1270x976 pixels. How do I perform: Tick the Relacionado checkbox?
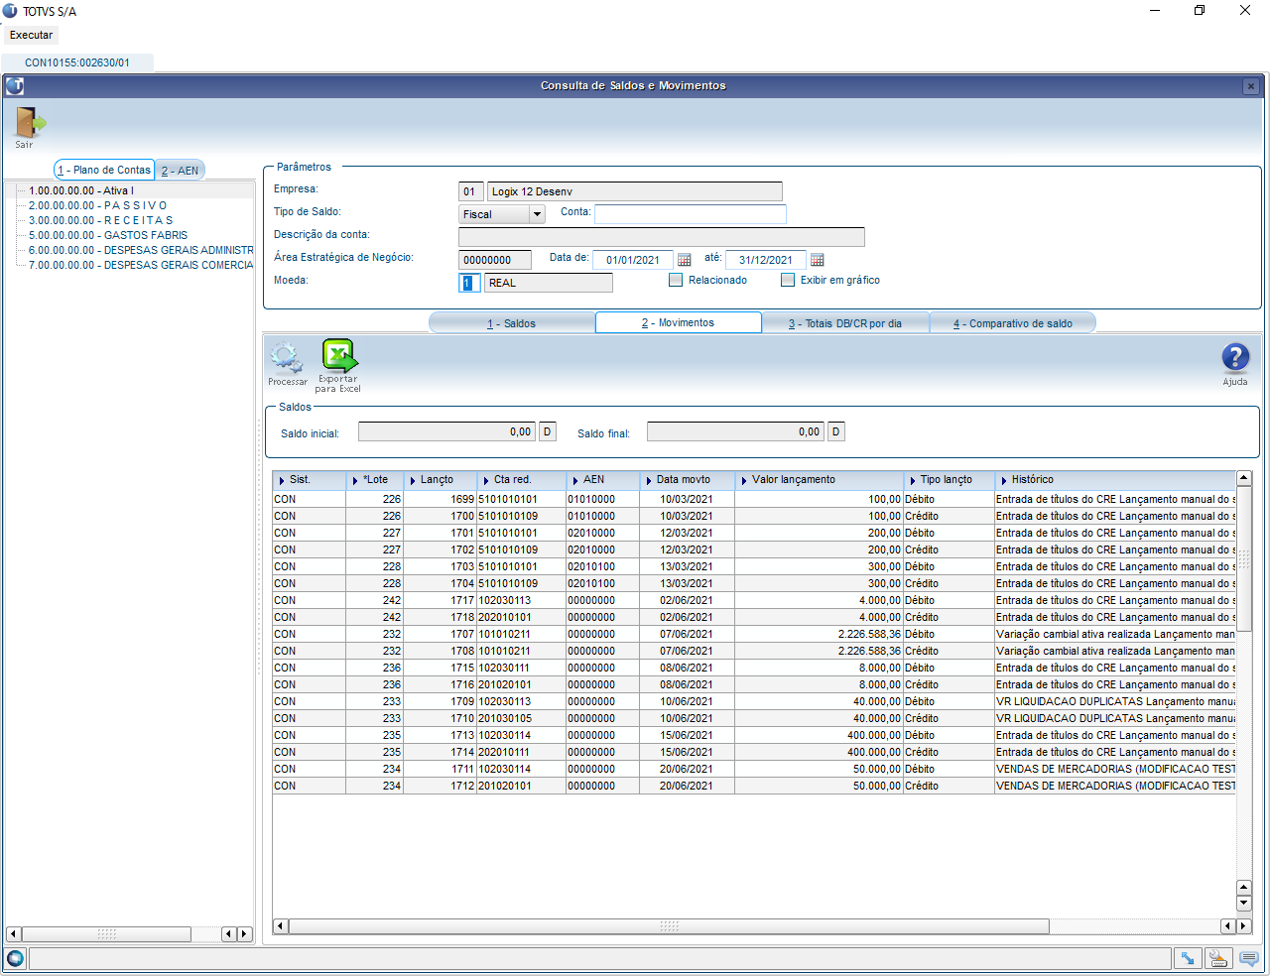point(676,280)
